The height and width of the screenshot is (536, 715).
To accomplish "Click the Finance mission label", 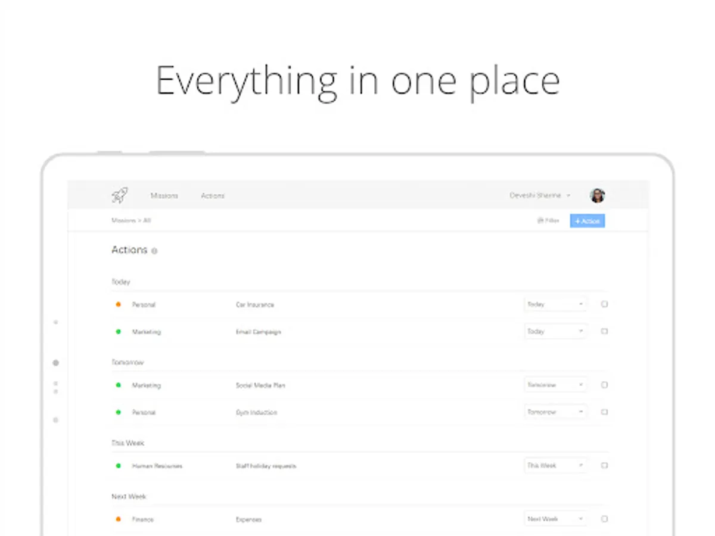I will pyautogui.click(x=143, y=520).
